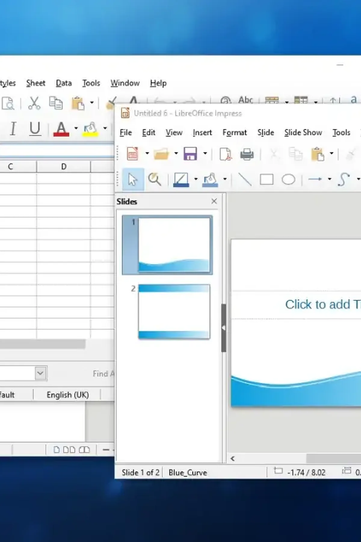Open the View menu in Impress
This screenshot has width=361, height=542.
click(x=174, y=132)
